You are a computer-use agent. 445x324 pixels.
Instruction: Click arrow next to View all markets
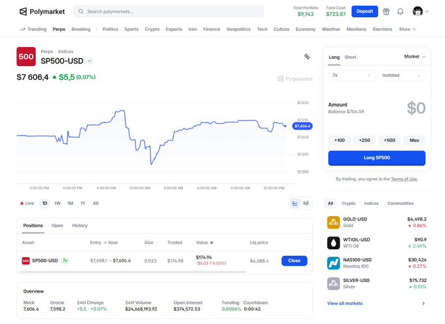423,304
